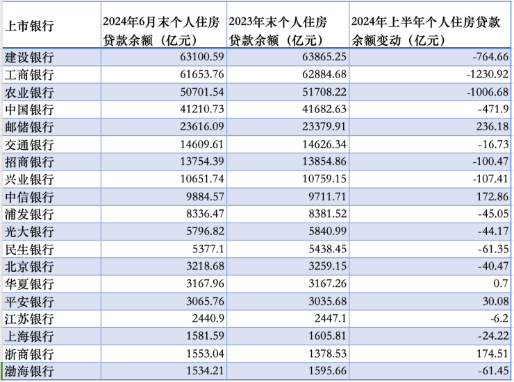Viewport: 514px width, 382px height.
Task: Select the value 1605.81
Action: [327, 336]
